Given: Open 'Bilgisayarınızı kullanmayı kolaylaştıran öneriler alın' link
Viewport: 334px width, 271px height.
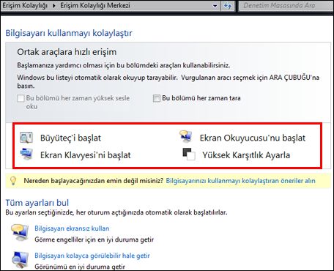Looking at the screenshot, I should click(240, 181).
